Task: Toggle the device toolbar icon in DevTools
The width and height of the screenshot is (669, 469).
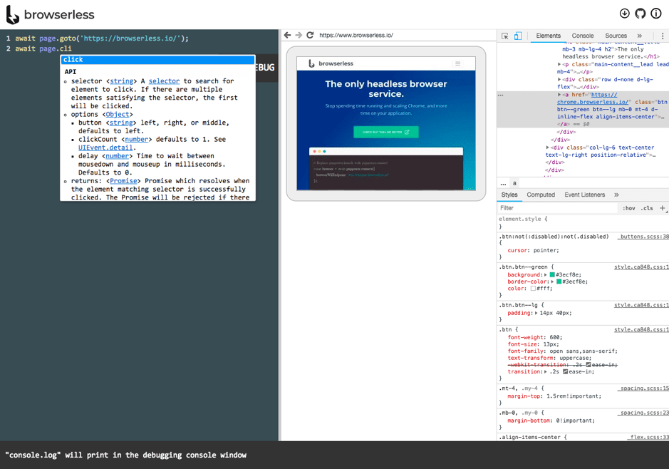Action: coord(518,34)
